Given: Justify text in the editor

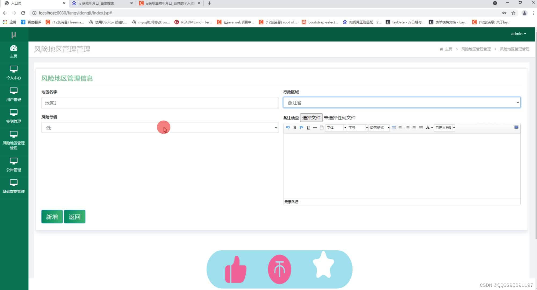Looking at the screenshot, I should click(x=421, y=128).
